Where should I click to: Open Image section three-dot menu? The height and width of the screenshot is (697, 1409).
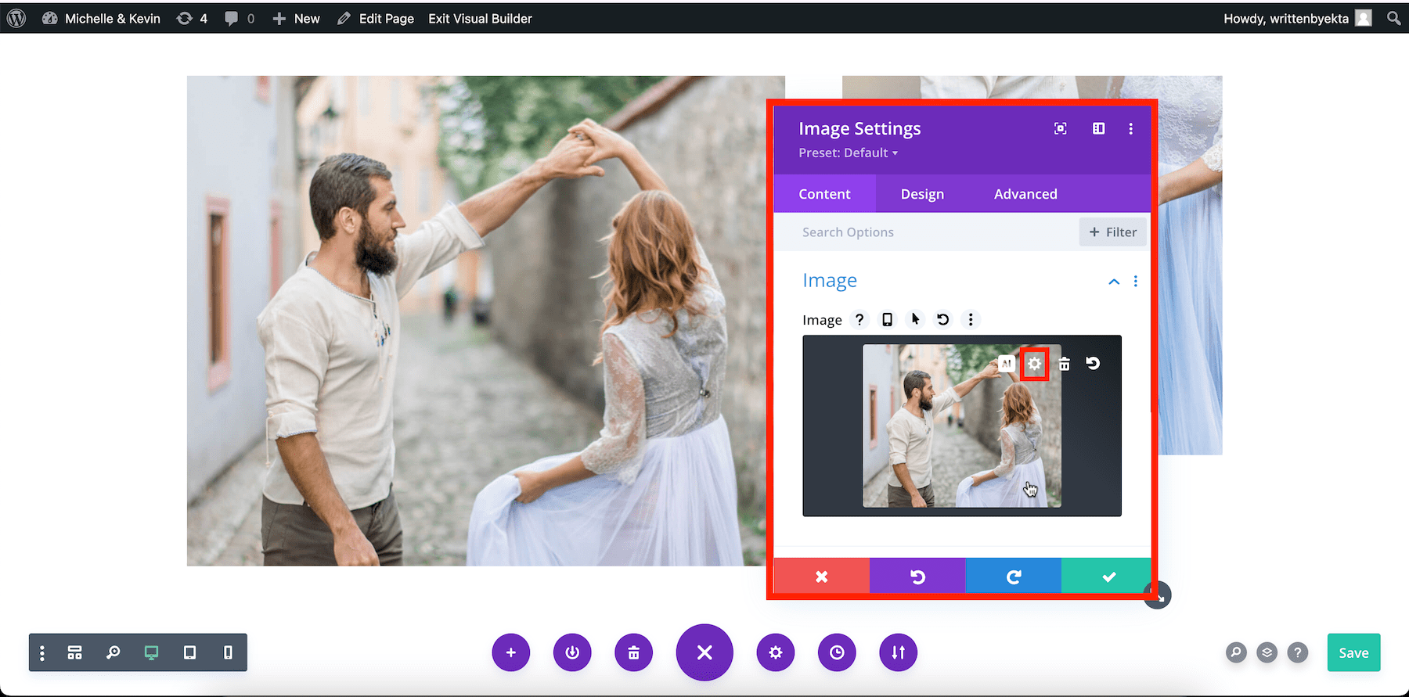coord(1136,282)
